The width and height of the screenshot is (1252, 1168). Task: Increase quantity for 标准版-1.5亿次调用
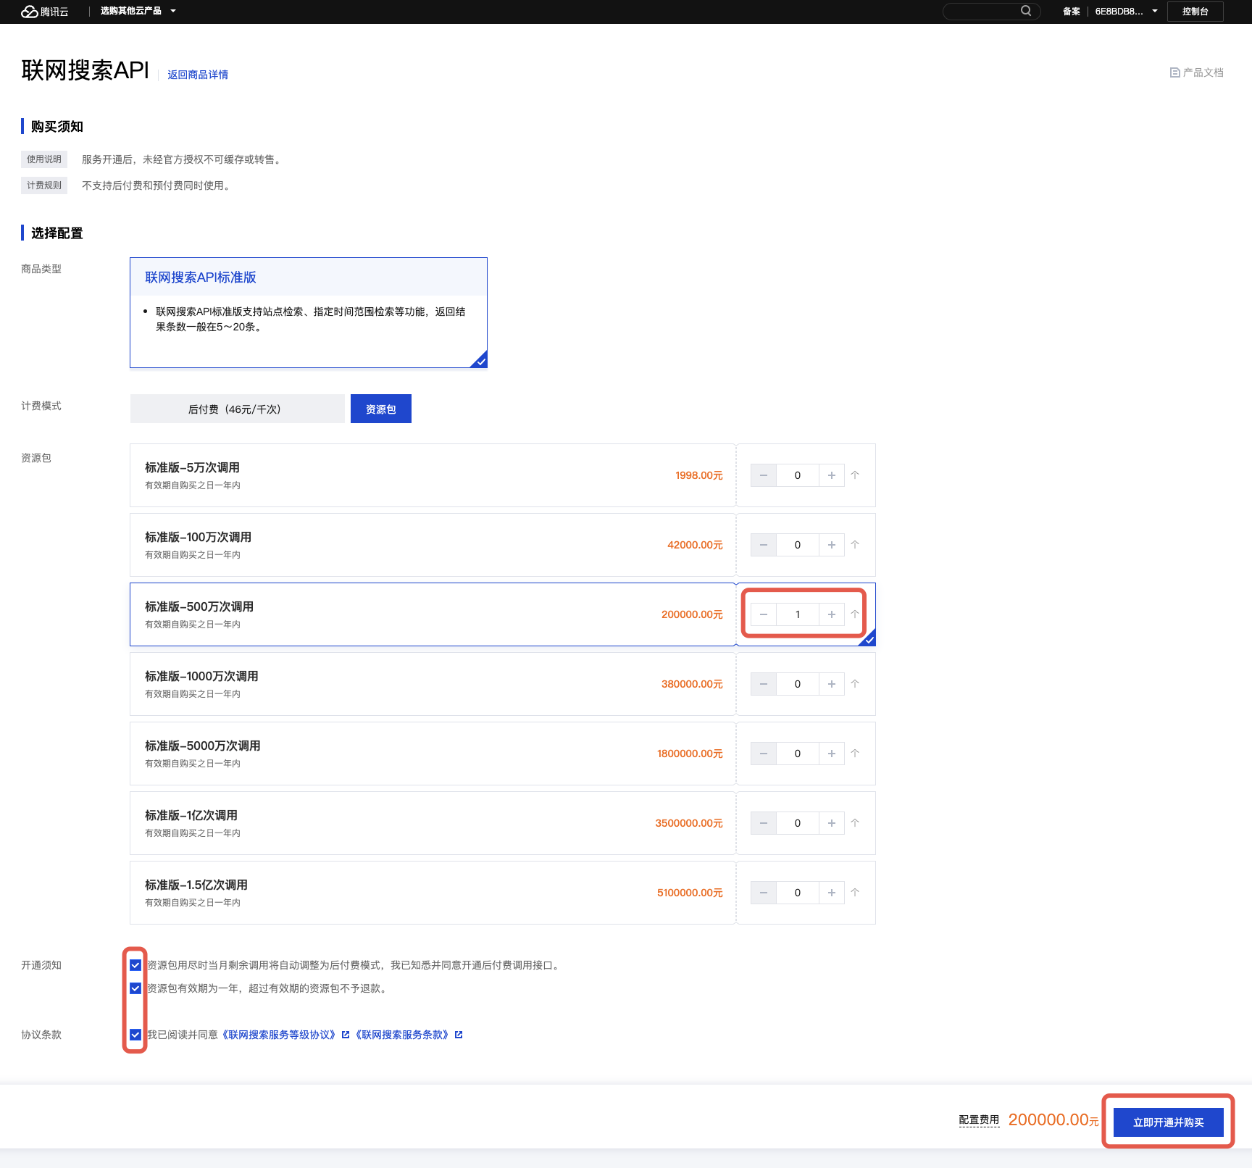coord(832,893)
